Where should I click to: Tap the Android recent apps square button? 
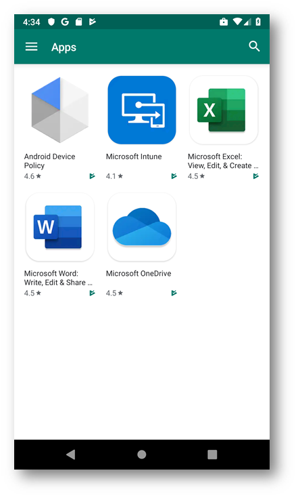pos(212,455)
